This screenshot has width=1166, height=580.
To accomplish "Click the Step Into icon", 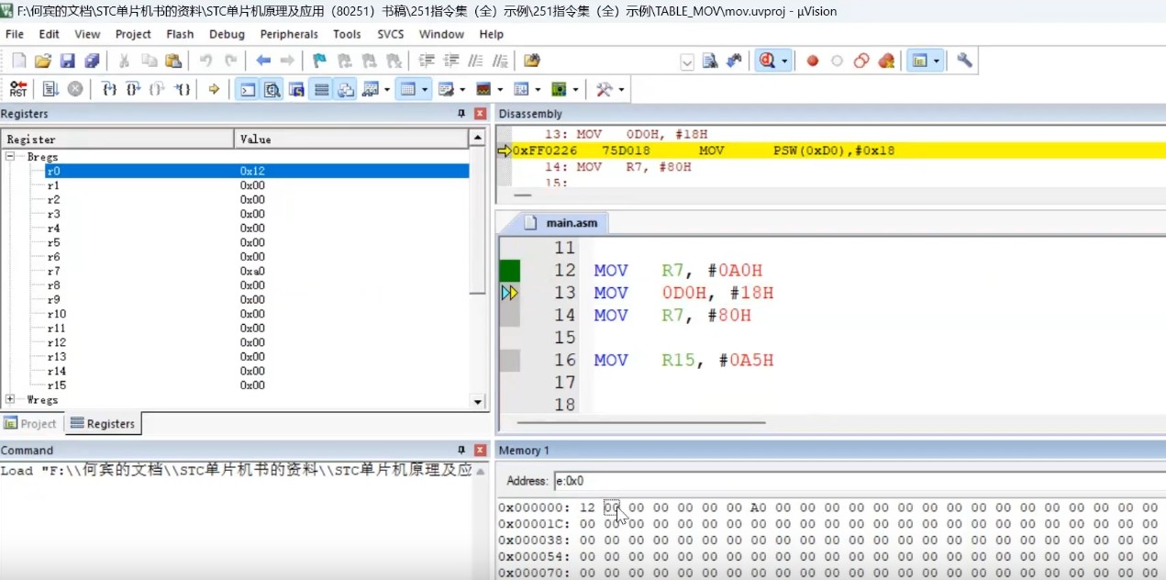I will tap(109, 89).
